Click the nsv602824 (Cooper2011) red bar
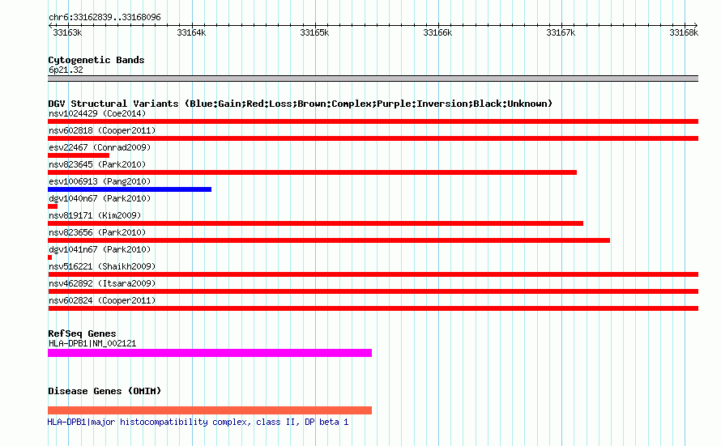The height and width of the screenshot is (446, 721). pos(373,308)
